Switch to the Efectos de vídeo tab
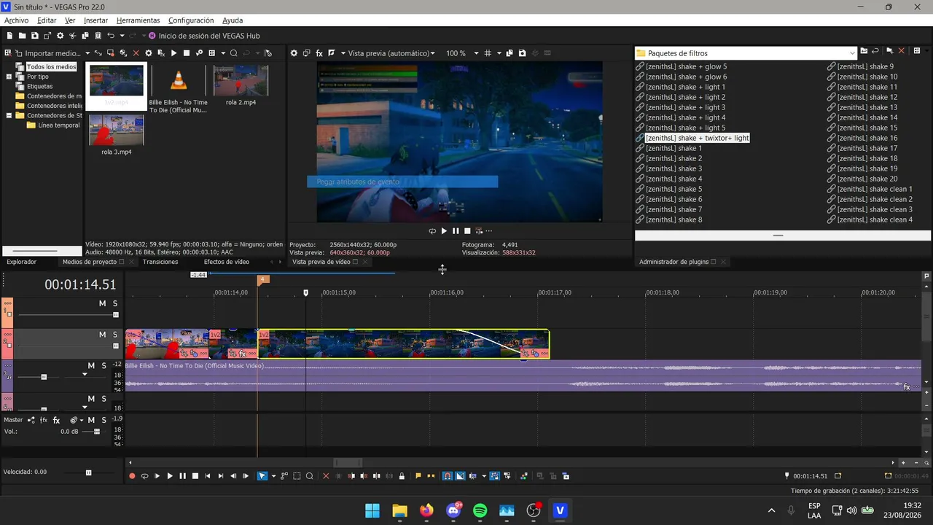Viewport: 933px width, 525px height. click(226, 262)
